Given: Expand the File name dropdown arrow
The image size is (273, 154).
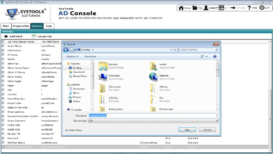Looking at the screenshot, I should point(217,116).
